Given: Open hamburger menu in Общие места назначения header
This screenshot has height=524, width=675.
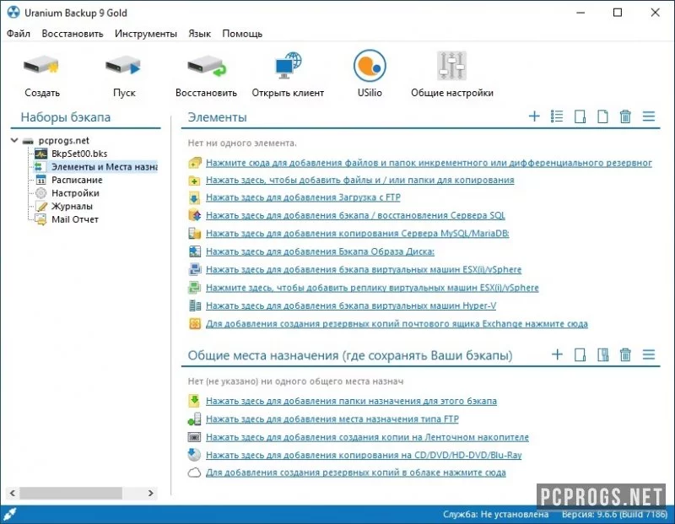Looking at the screenshot, I should (x=648, y=354).
